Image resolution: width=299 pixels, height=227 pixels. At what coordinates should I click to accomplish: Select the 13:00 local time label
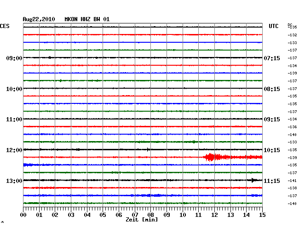[14, 181]
